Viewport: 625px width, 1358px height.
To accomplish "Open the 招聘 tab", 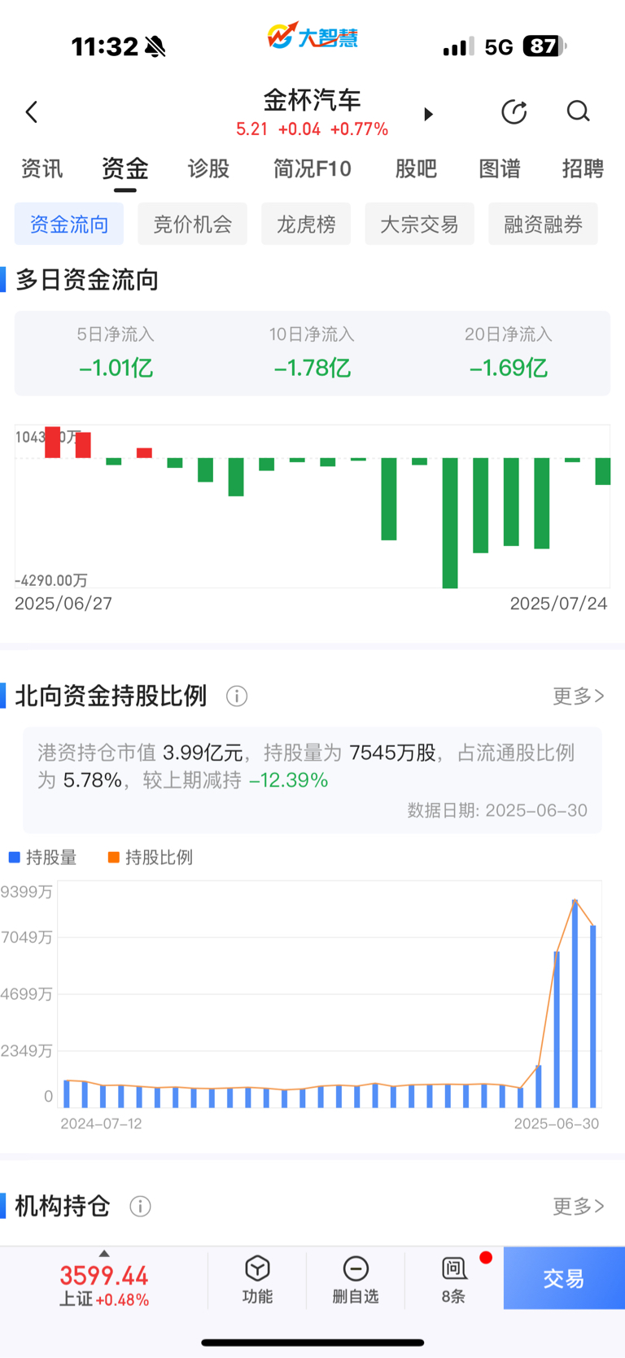I will [x=583, y=168].
